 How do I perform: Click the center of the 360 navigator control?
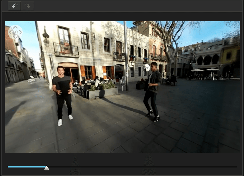[x=15, y=32]
